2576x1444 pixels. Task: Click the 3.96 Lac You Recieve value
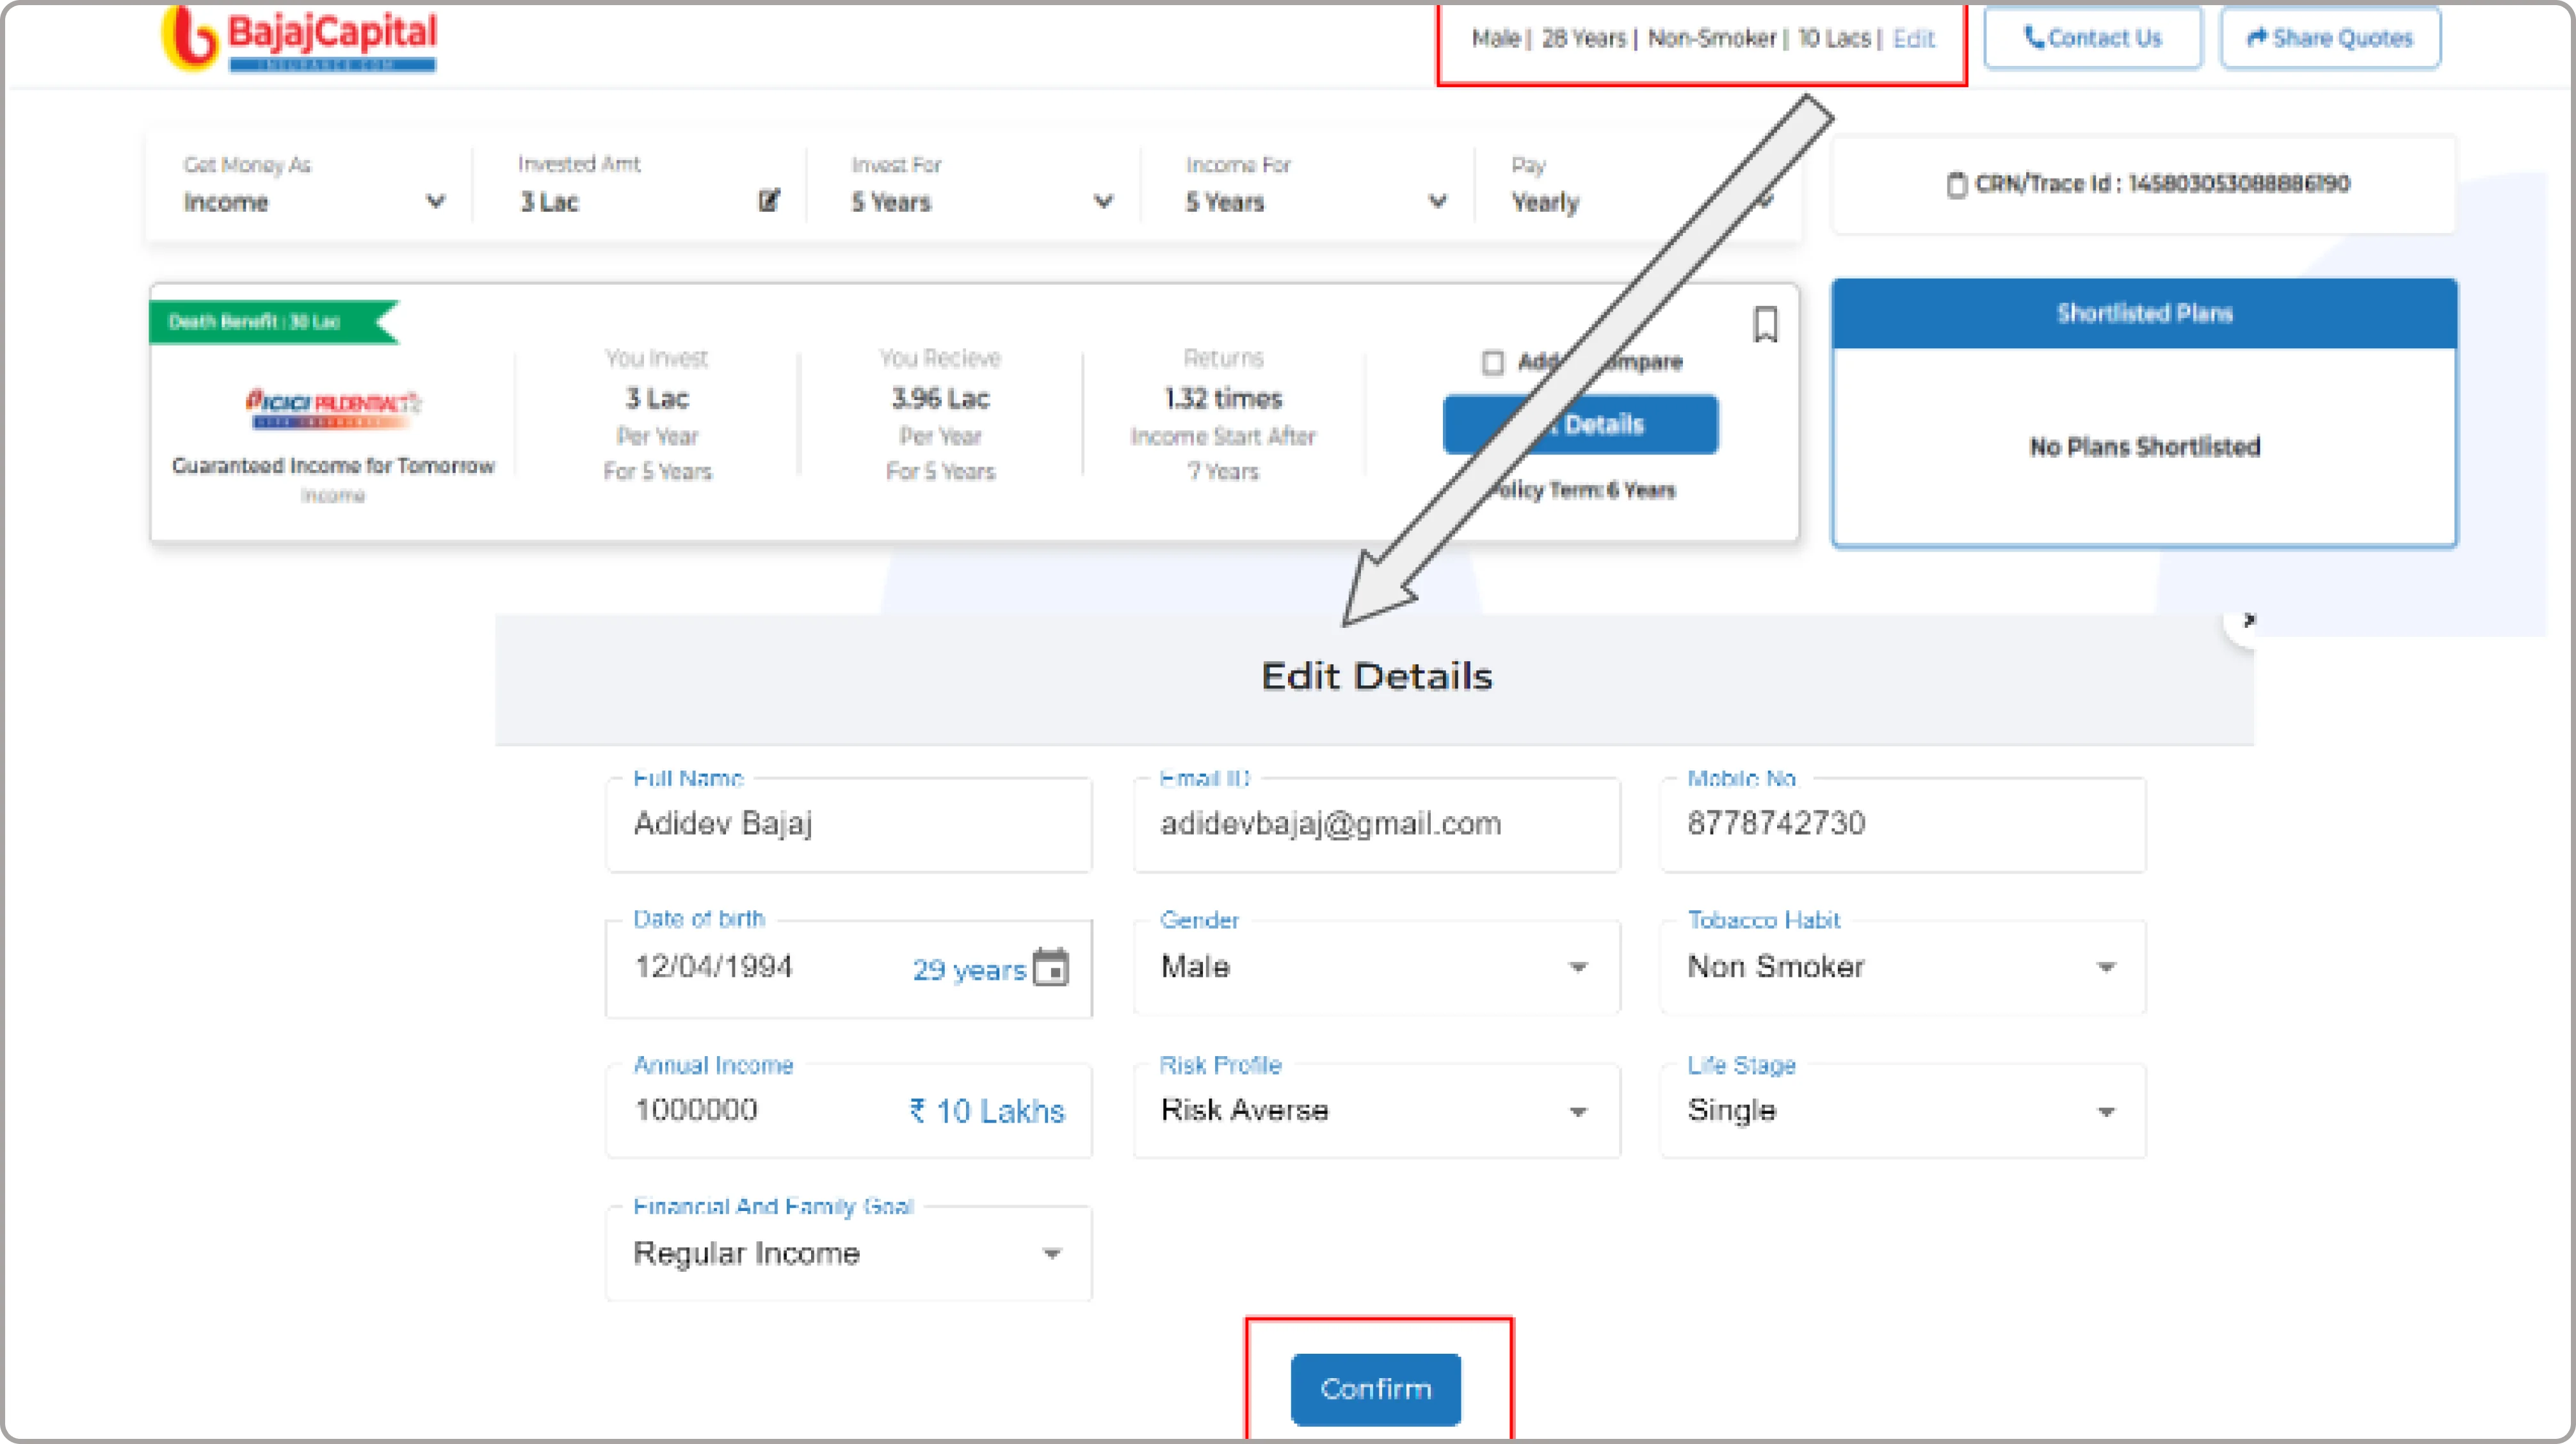[x=940, y=399]
